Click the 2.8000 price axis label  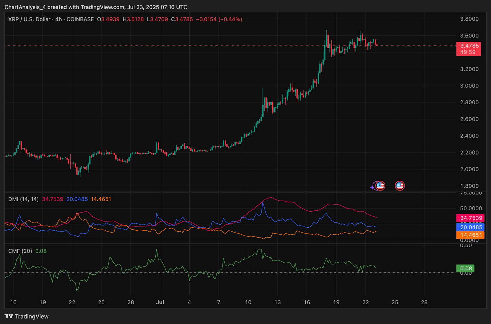coord(469,102)
